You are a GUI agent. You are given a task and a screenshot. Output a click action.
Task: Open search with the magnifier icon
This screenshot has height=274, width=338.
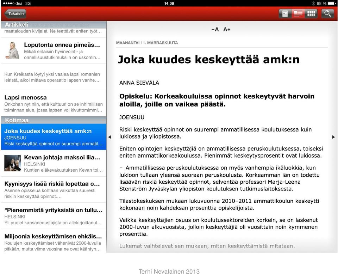click(327, 14)
